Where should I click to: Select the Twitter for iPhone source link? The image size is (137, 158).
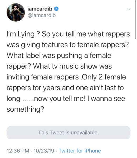80,151
